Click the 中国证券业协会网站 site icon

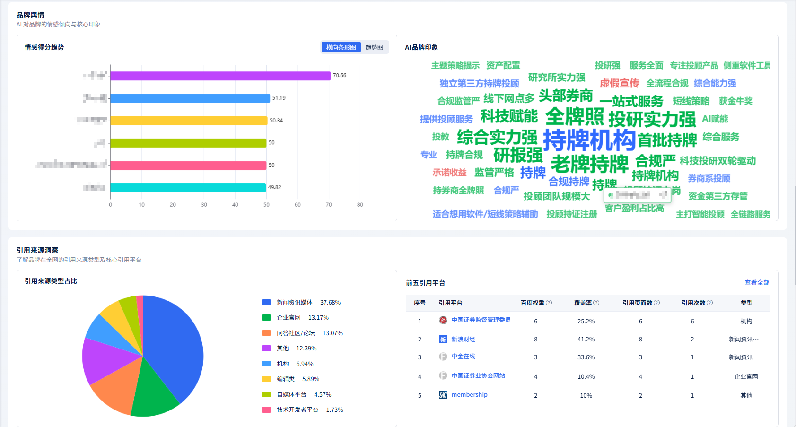pyautogui.click(x=443, y=375)
